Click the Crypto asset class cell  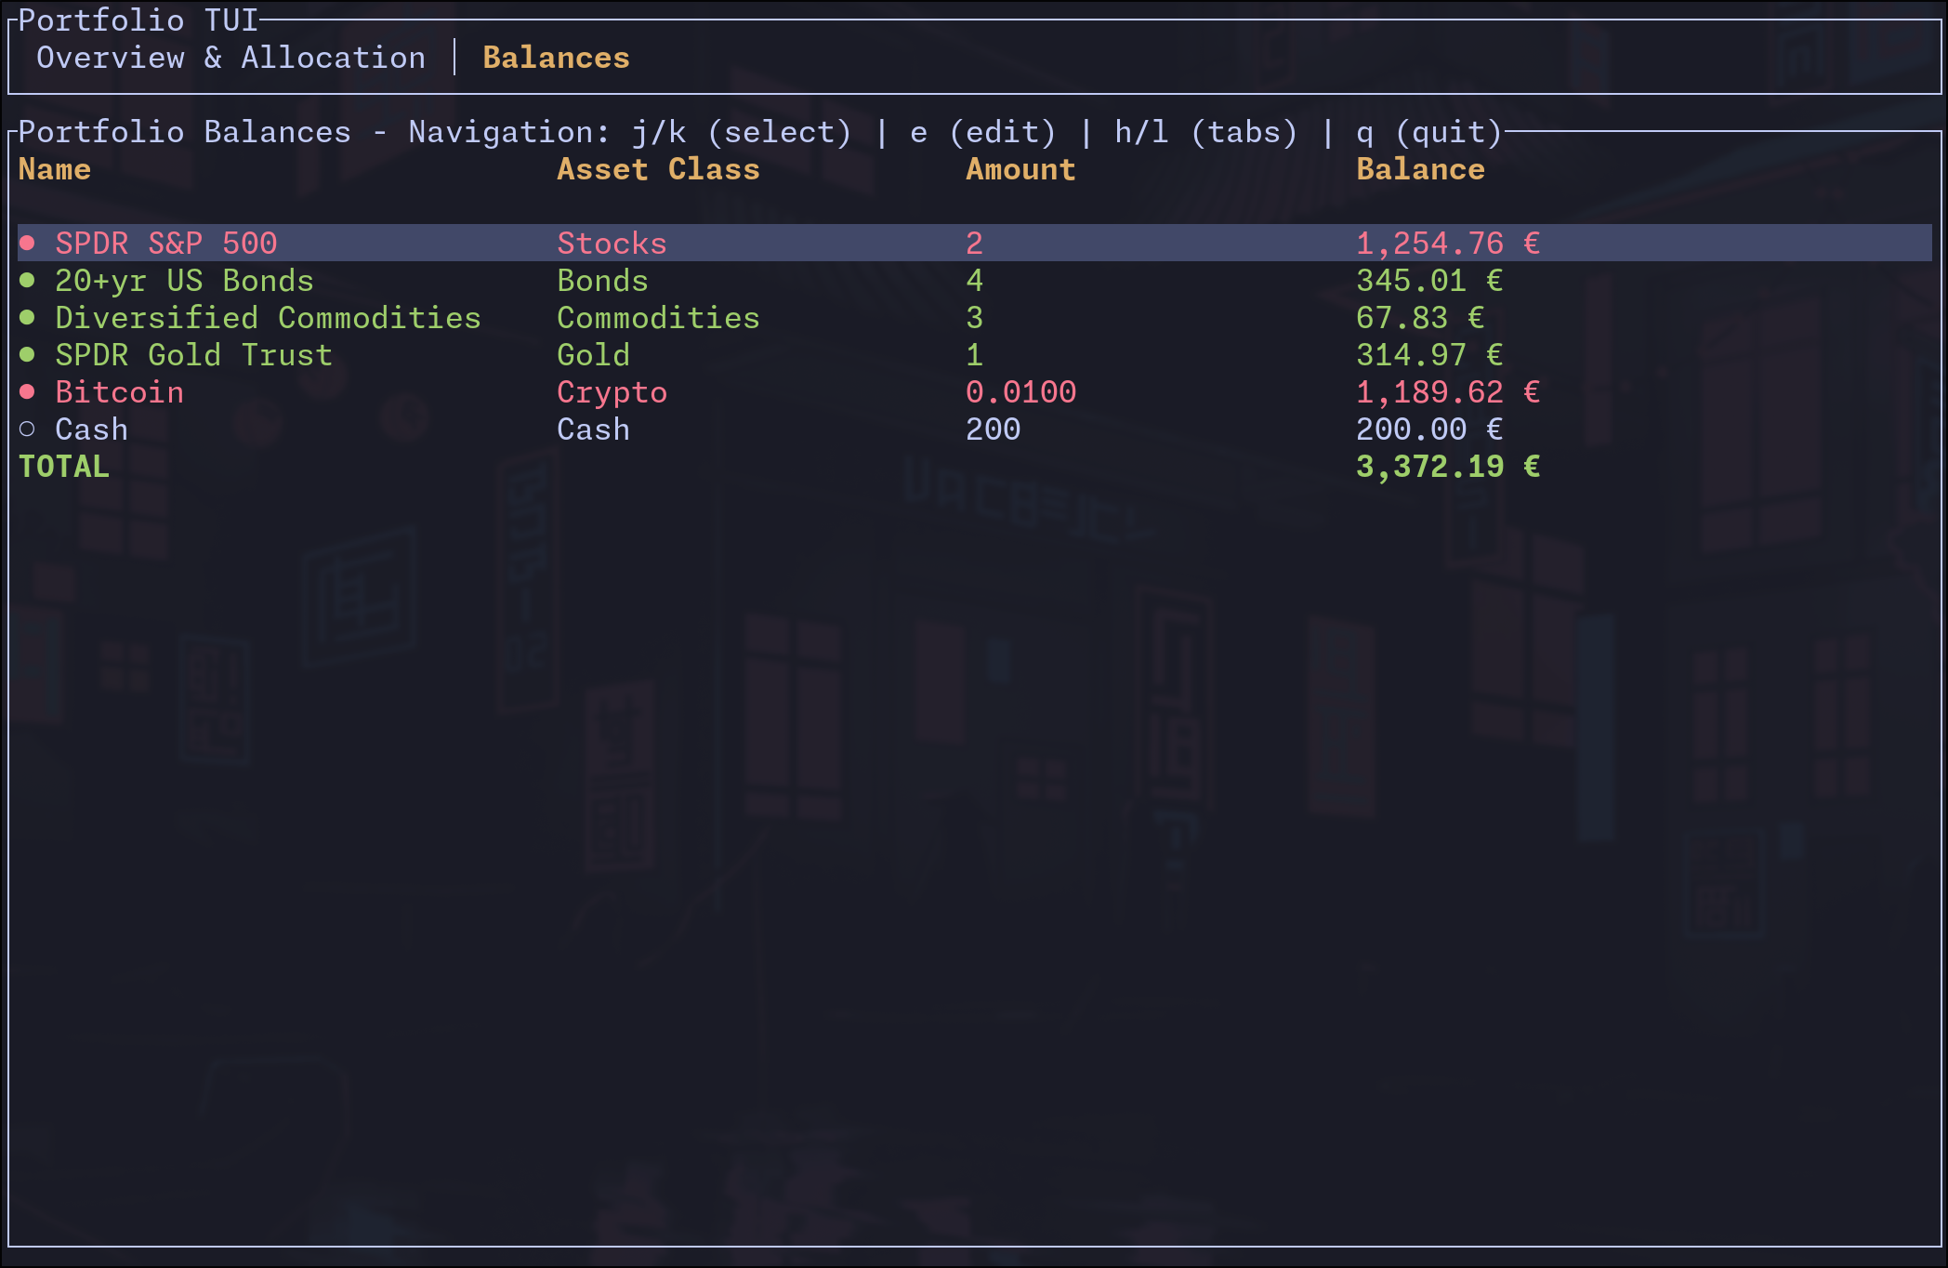[612, 392]
